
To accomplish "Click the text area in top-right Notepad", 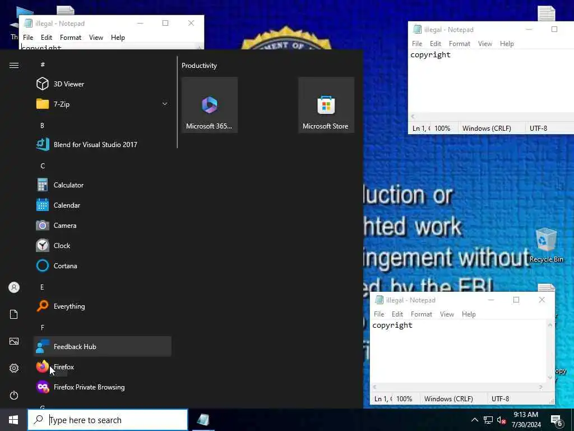I will click(x=490, y=81).
